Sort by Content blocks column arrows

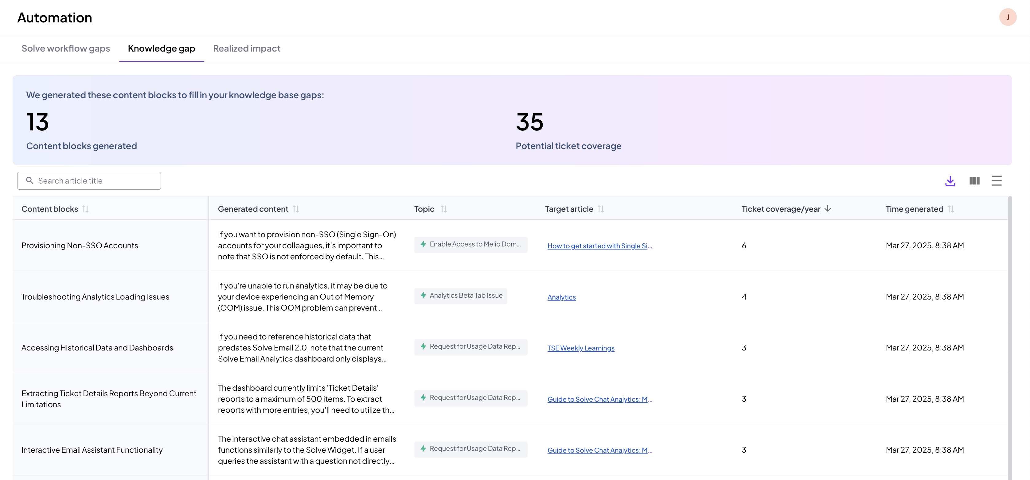(85, 209)
